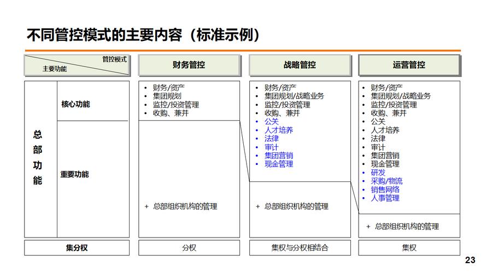Select blue 公关 in the 战略管控 column
486x273 pixels.
[272, 122]
